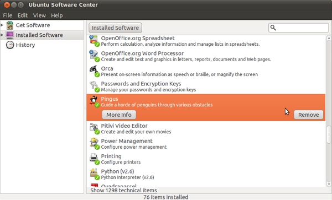The width and height of the screenshot is (332, 200).
Task: Select the OpenOffice.org Spreadsheet title
Action: point(138,38)
